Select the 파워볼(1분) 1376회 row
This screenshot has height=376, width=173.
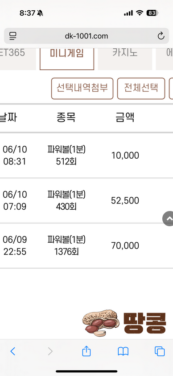click(x=86, y=245)
